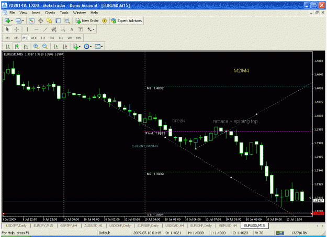Screen dimensions: 327x237
Task: Select the text label 'T' tool
Action: (81, 29)
